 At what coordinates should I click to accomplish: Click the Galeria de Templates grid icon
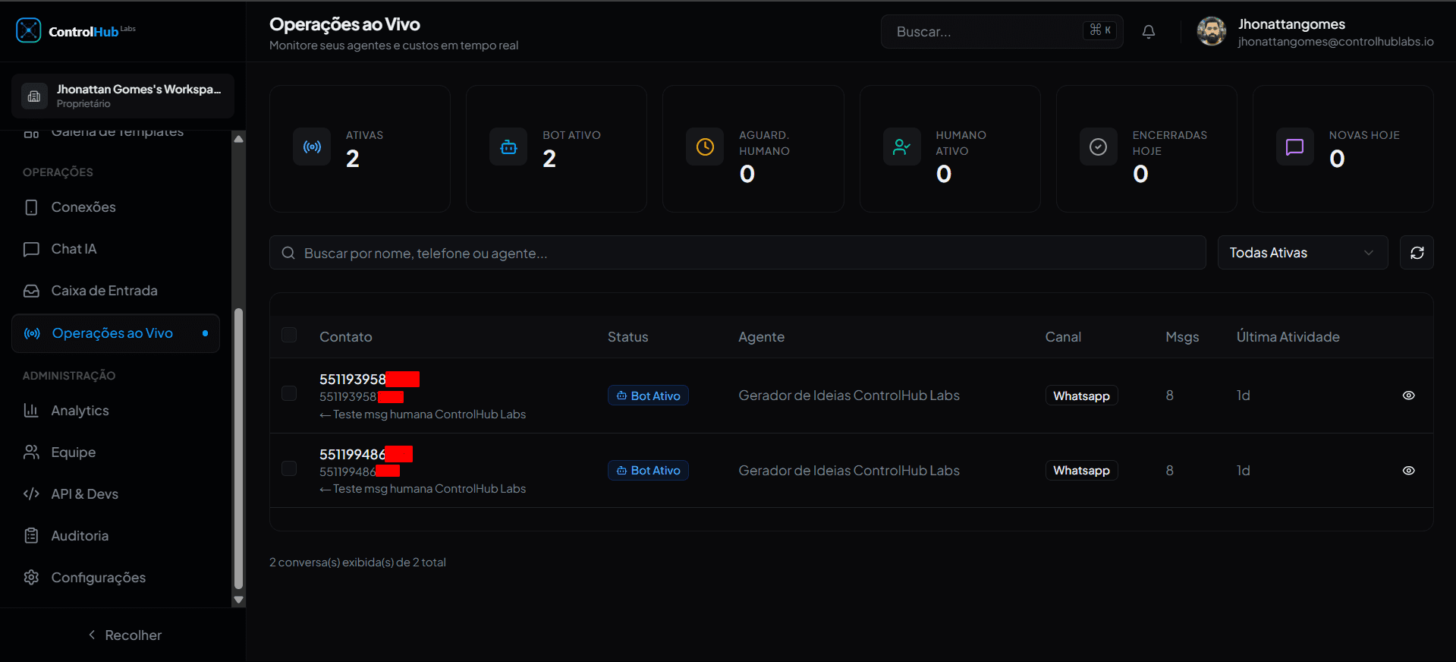click(x=31, y=134)
